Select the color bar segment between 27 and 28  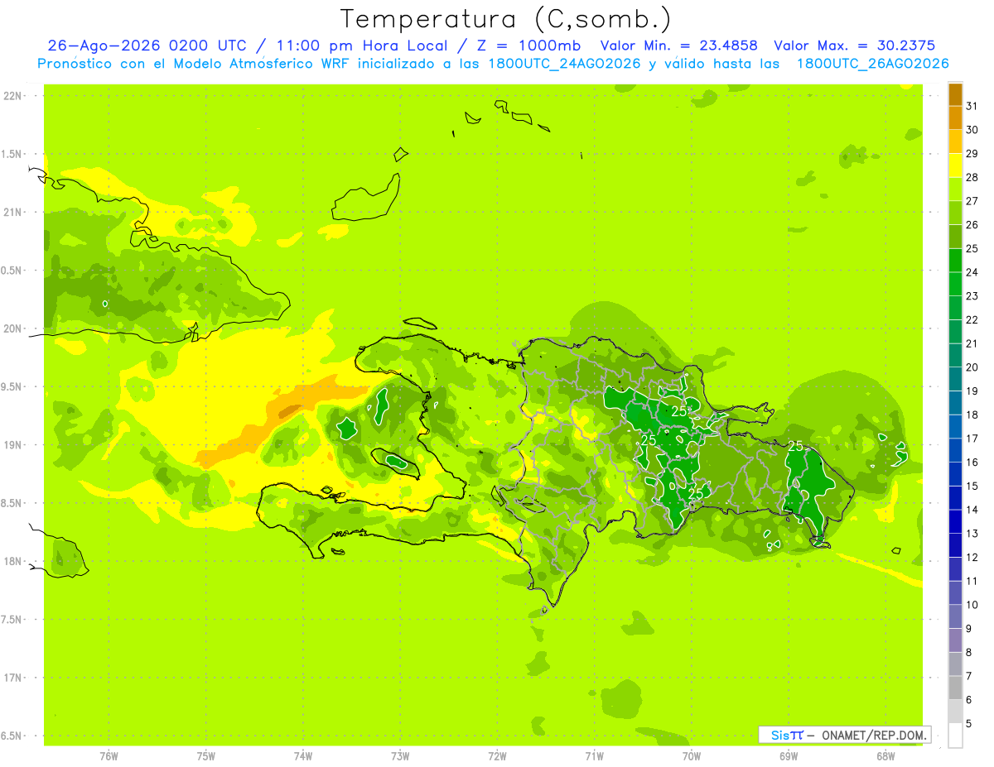(955, 189)
